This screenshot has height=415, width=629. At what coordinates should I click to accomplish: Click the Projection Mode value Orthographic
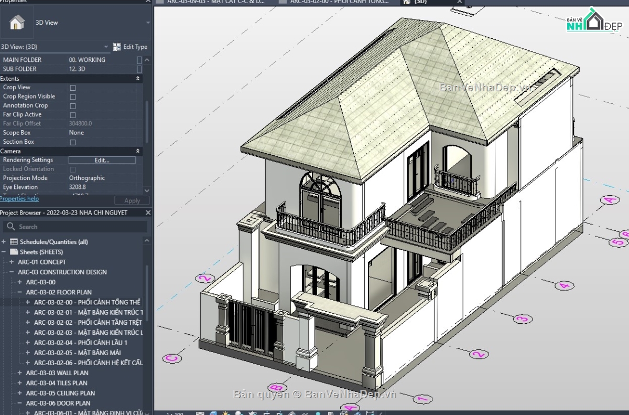click(87, 178)
